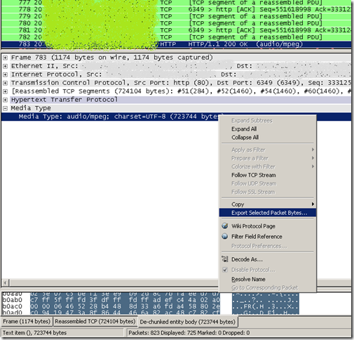
Task: Expand the Frame 783 tree node
Action: [x=5, y=58]
